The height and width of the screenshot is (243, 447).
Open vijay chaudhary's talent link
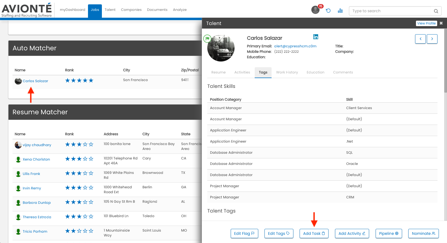37,145
